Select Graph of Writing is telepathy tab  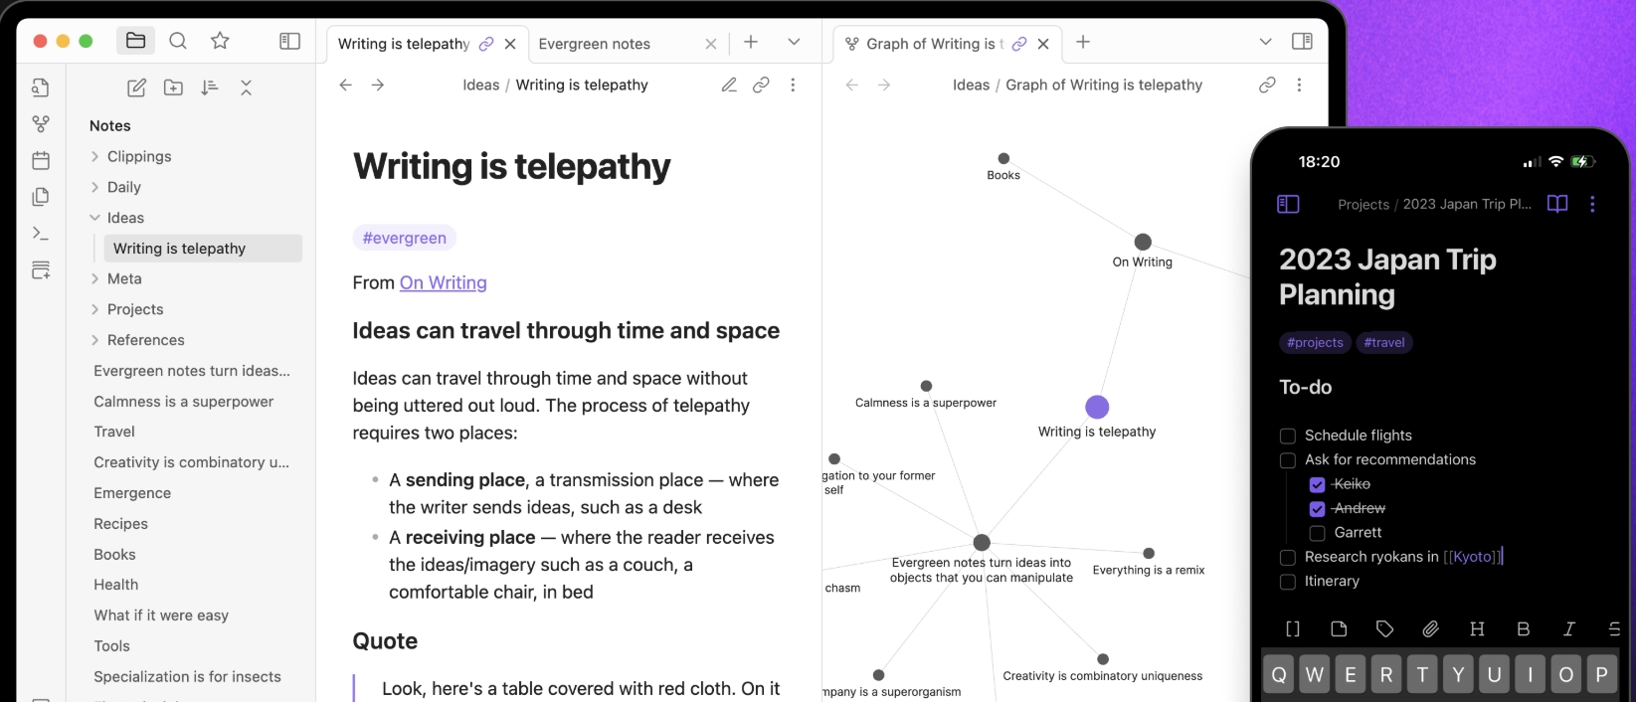pyautogui.click(x=947, y=44)
